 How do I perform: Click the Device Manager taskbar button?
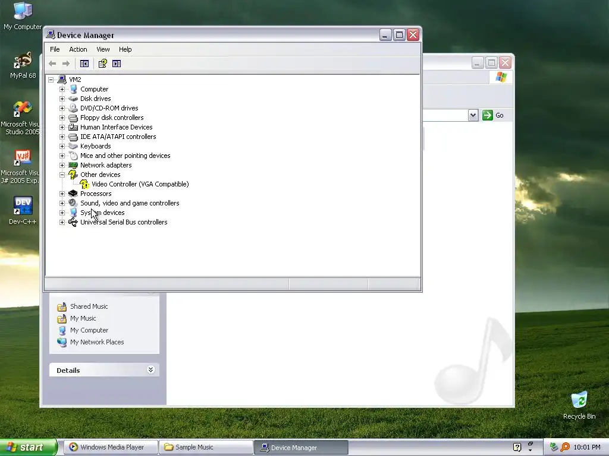click(x=301, y=447)
